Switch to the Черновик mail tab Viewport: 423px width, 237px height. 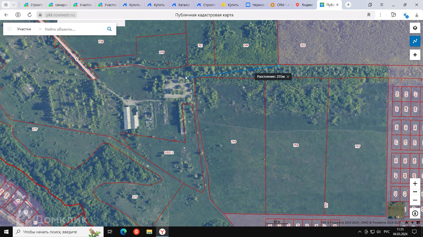coord(255,5)
